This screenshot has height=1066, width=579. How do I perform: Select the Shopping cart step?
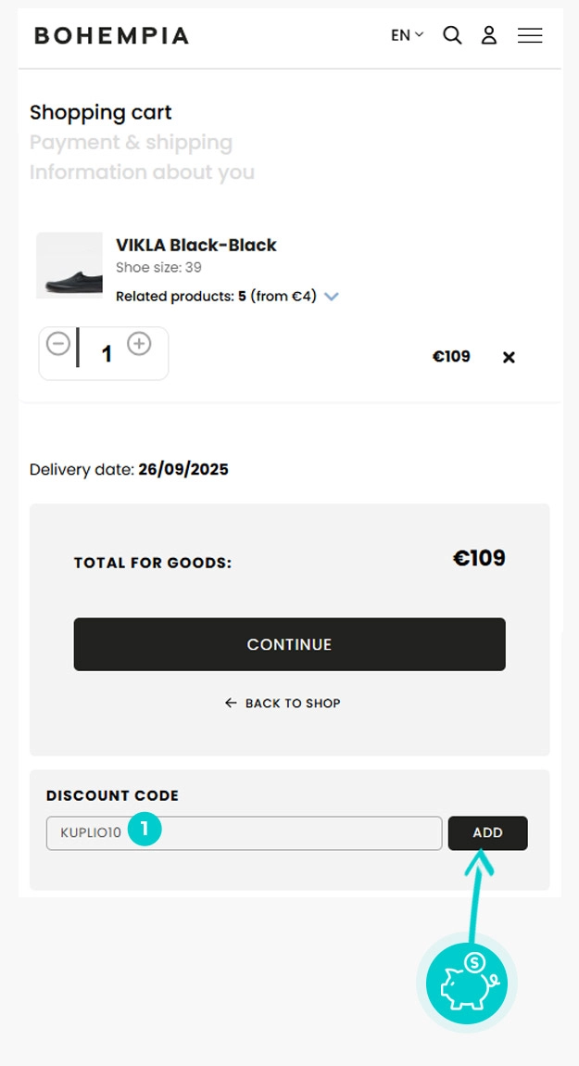pos(101,113)
